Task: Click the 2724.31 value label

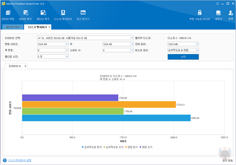Action: (x=180, y=105)
